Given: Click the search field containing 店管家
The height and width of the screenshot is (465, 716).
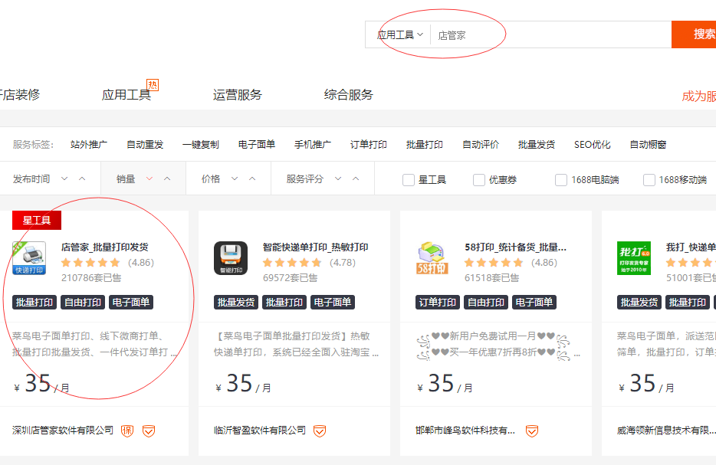Looking at the screenshot, I should tap(551, 34).
